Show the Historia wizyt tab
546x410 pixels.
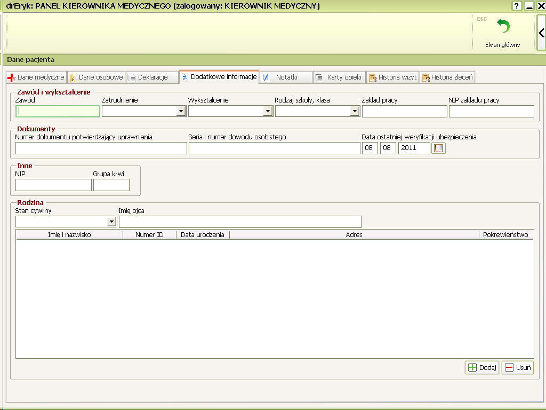392,77
